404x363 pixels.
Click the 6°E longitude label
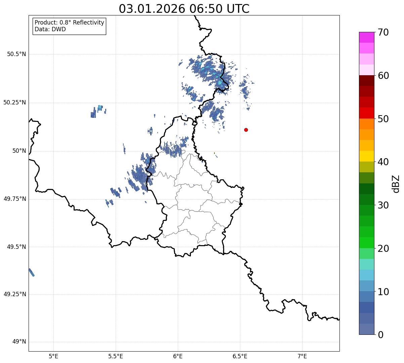[178, 356]
